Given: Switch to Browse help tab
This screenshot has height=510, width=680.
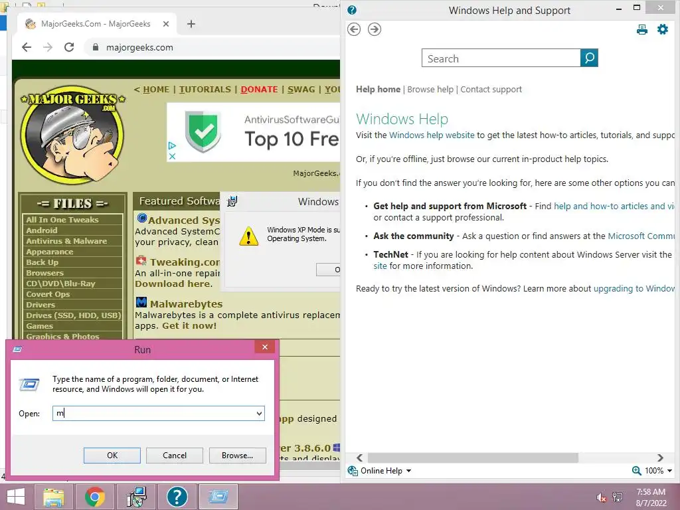Looking at the screenshot, I should coord(430,90).
